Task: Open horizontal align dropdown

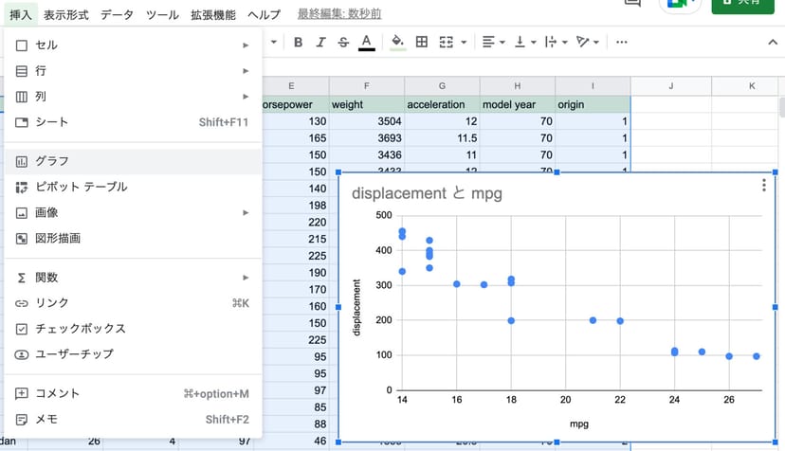Action: [x=492, y=42]
